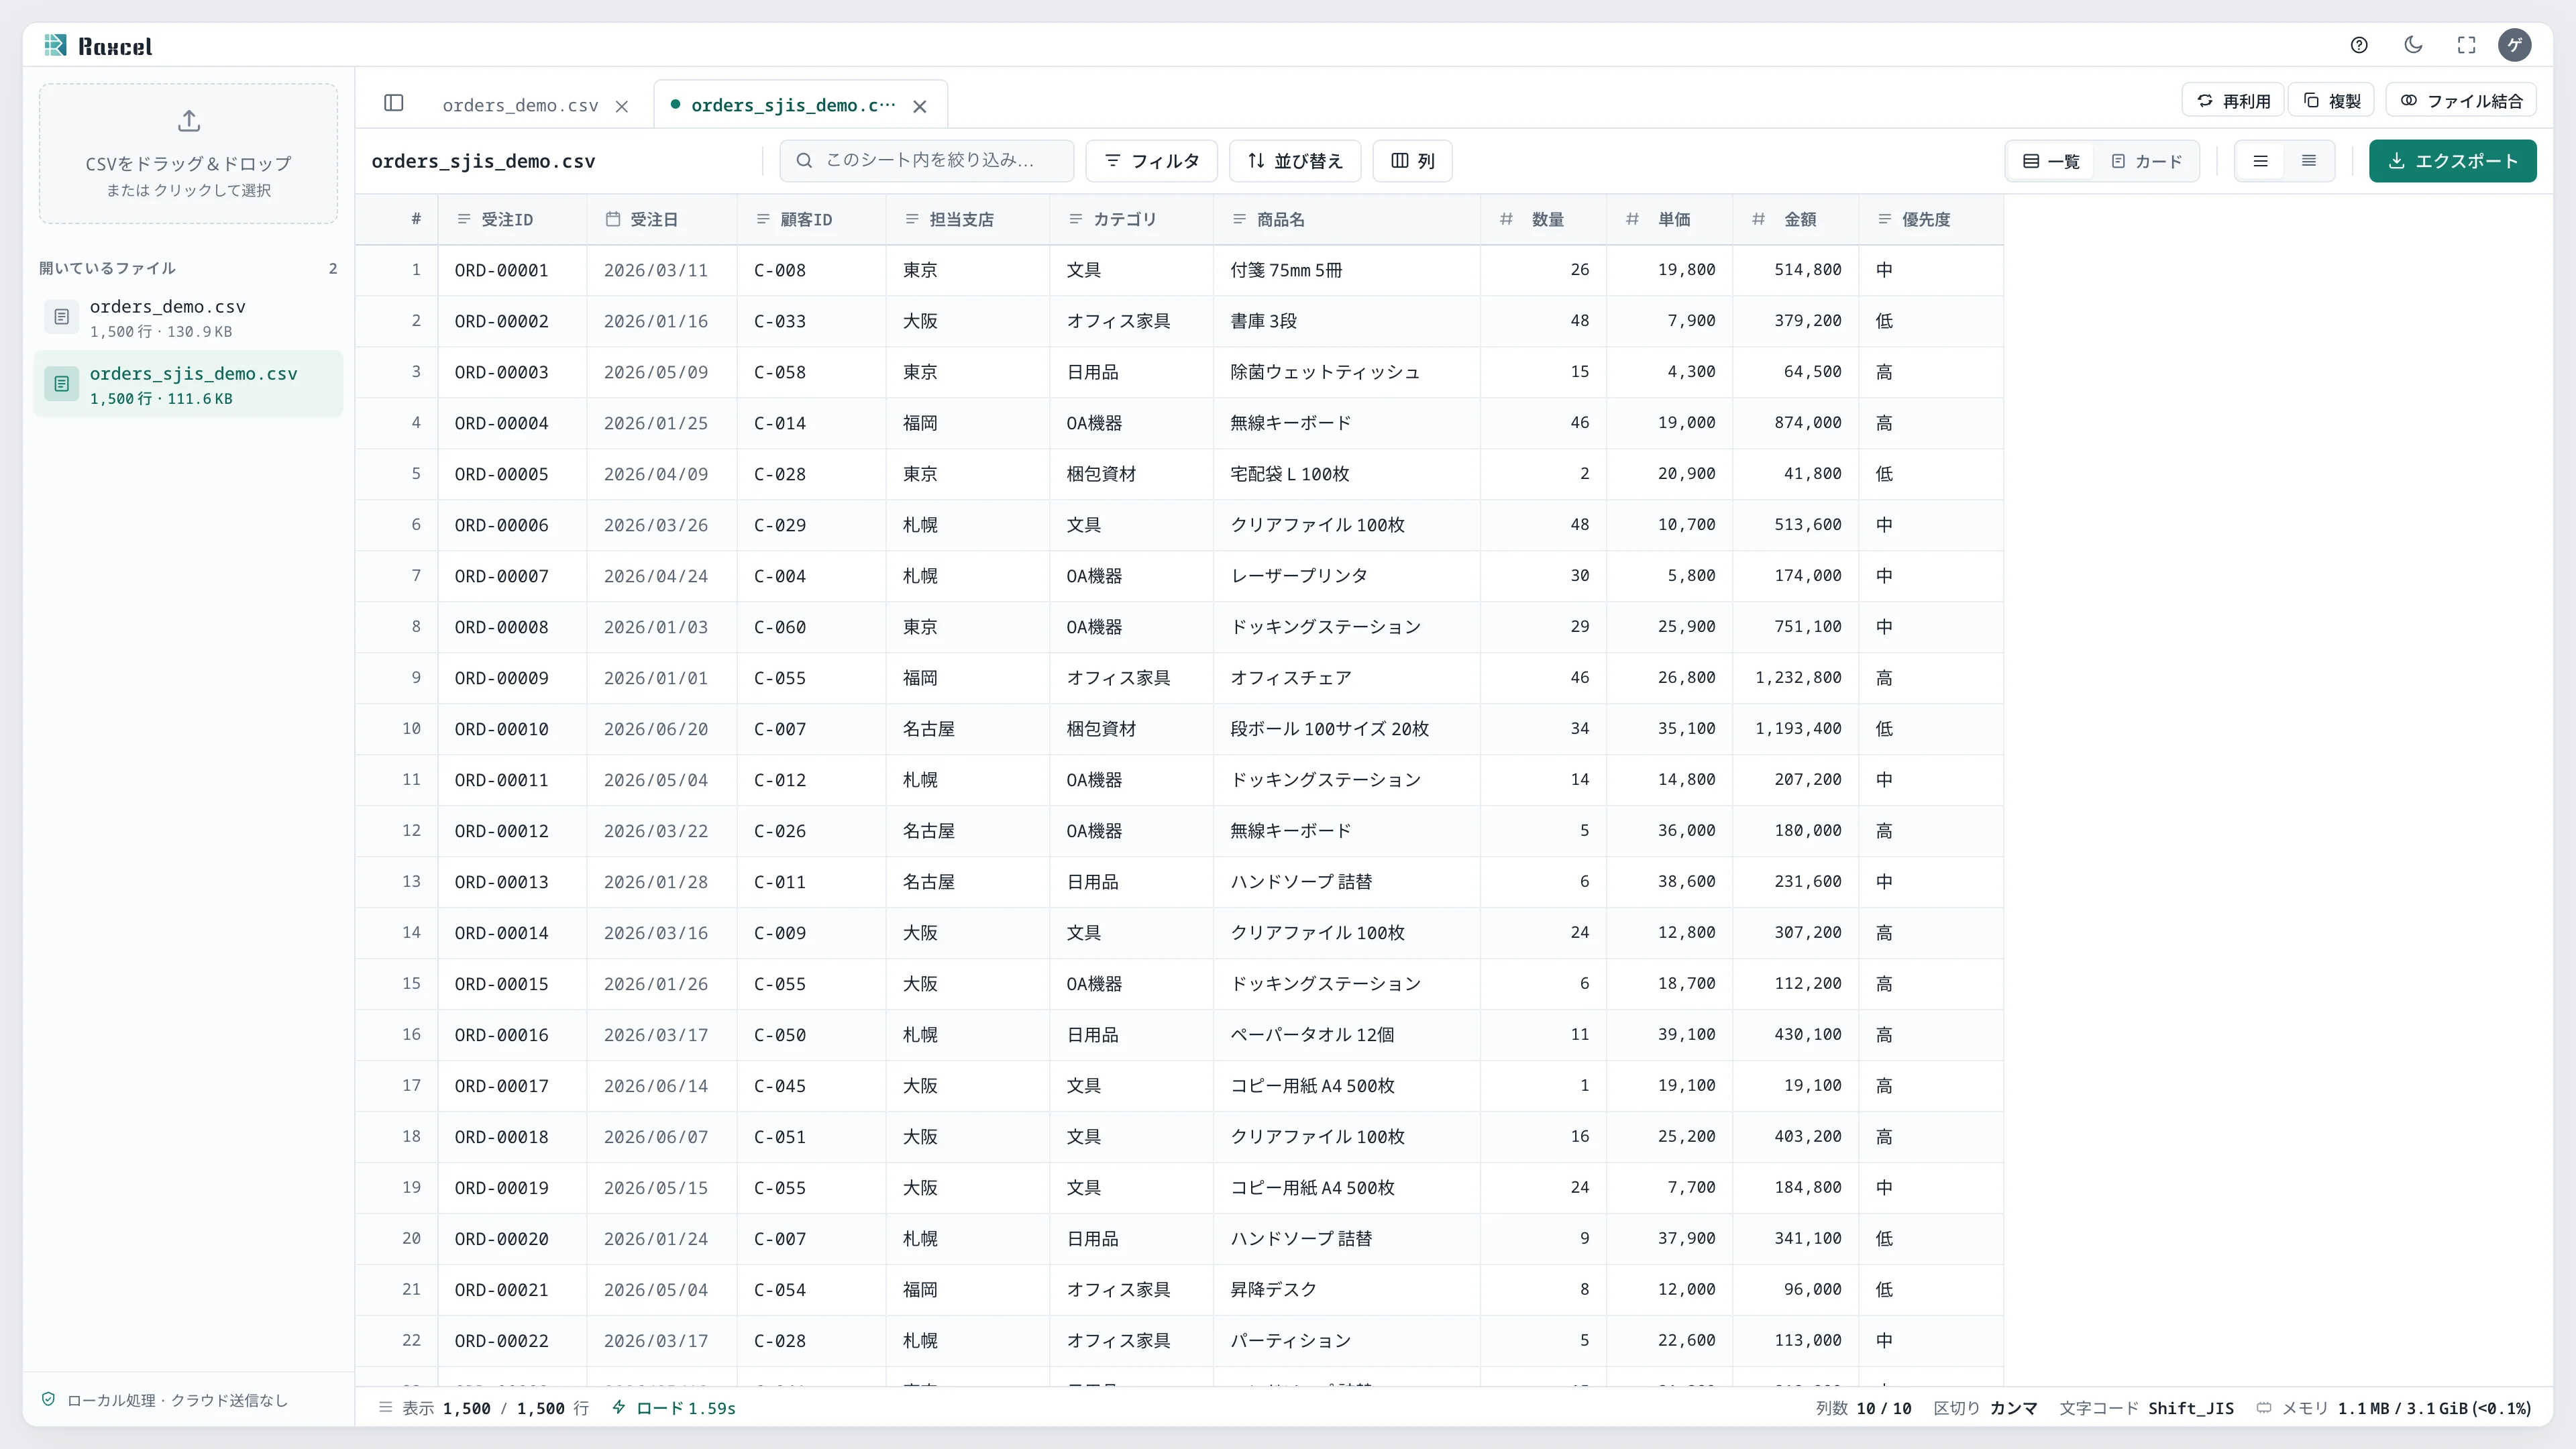The width and height of the screenshot is (2576, 1449).
Task: Select cell 昇降デスク
Action: point(1347,1290)
